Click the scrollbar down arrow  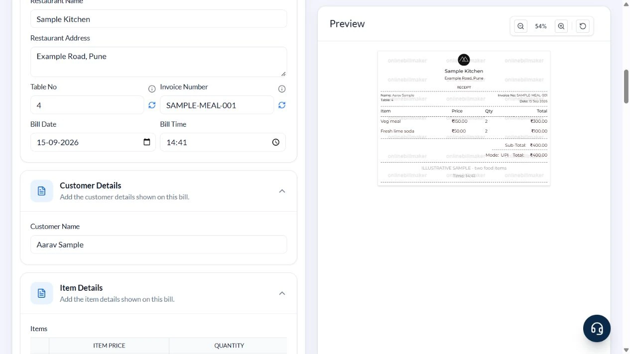click(x=626, y=350)
